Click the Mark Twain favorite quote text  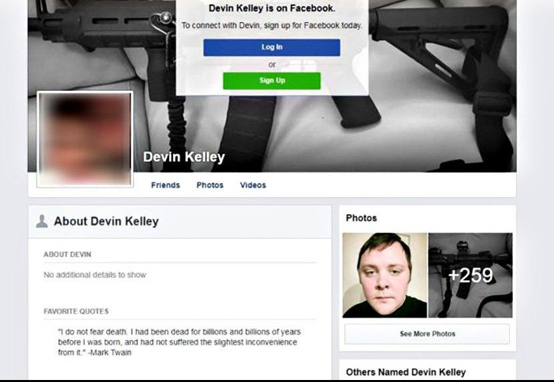pos(179,342)
